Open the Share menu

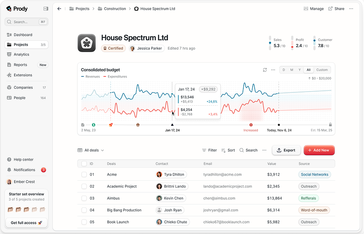point(336,8)
